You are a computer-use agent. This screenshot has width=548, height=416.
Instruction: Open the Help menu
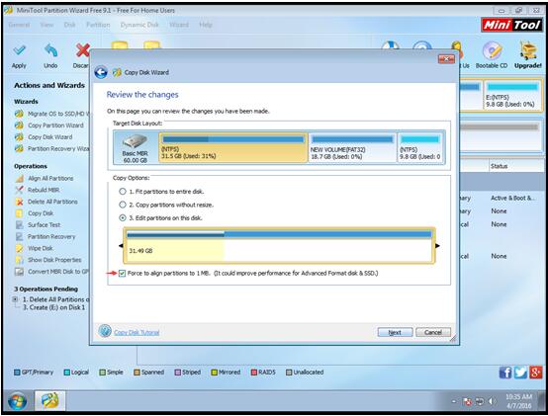[206, 25]
